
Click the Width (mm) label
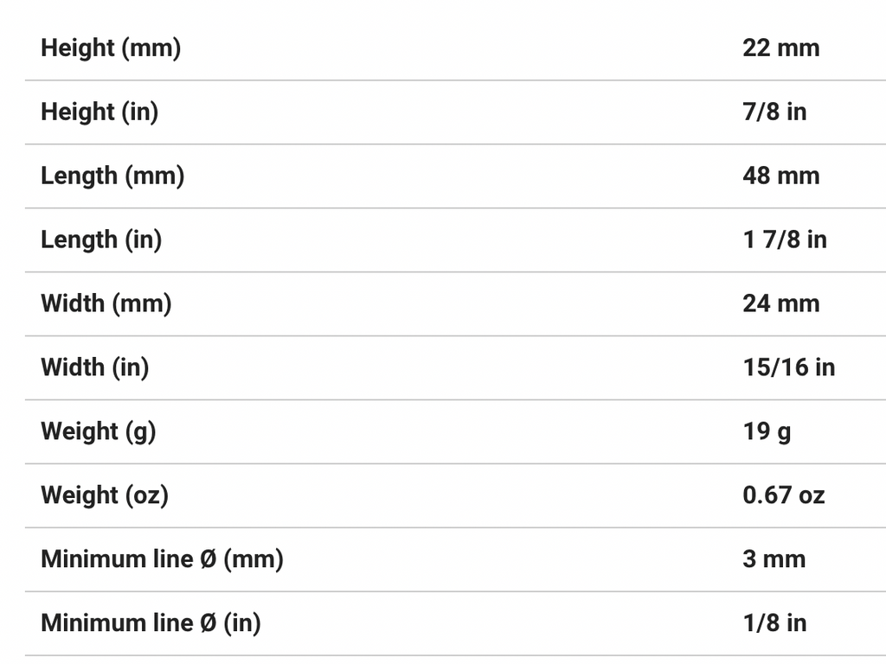click(106, 304)
